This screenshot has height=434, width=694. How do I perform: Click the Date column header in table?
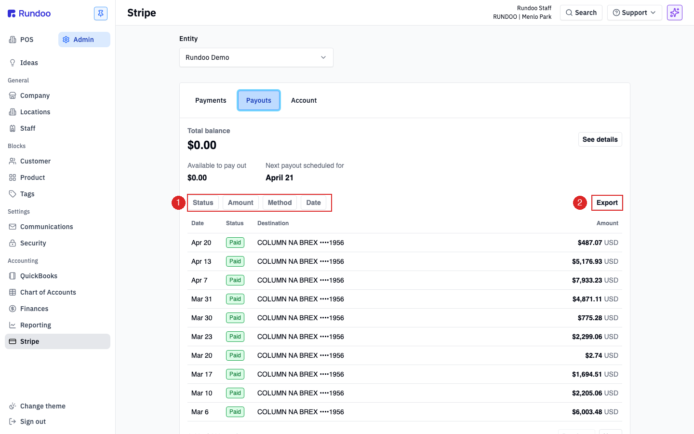tap(198, 223)
